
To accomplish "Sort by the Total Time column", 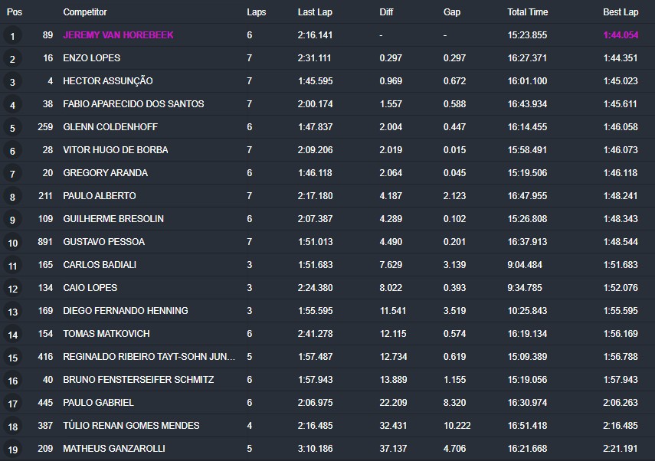I will pos(528,12).
